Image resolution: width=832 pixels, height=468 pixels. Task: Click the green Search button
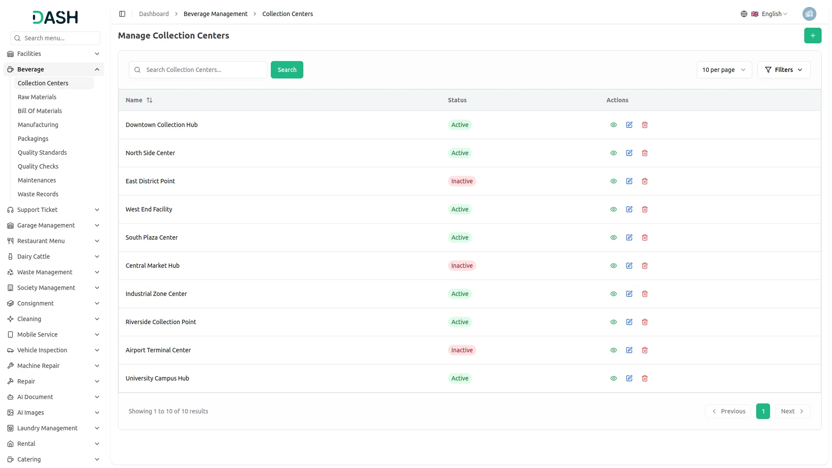point(287,70)
